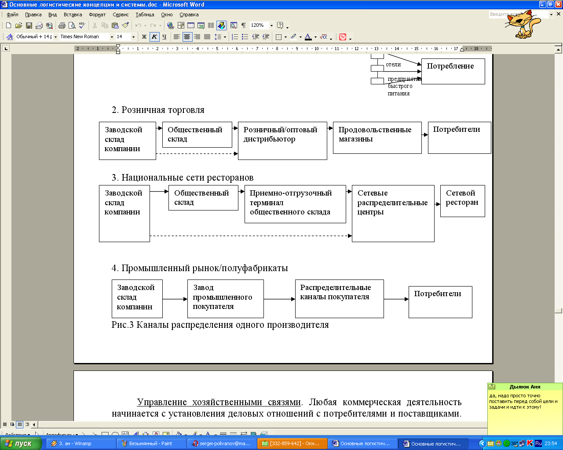
Task: Insert a hyperlink using the globe icon
Action: click(x=171, y=25)
